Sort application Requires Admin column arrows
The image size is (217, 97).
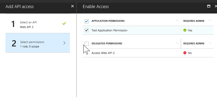pyautogui.click(x=210, y=21)
